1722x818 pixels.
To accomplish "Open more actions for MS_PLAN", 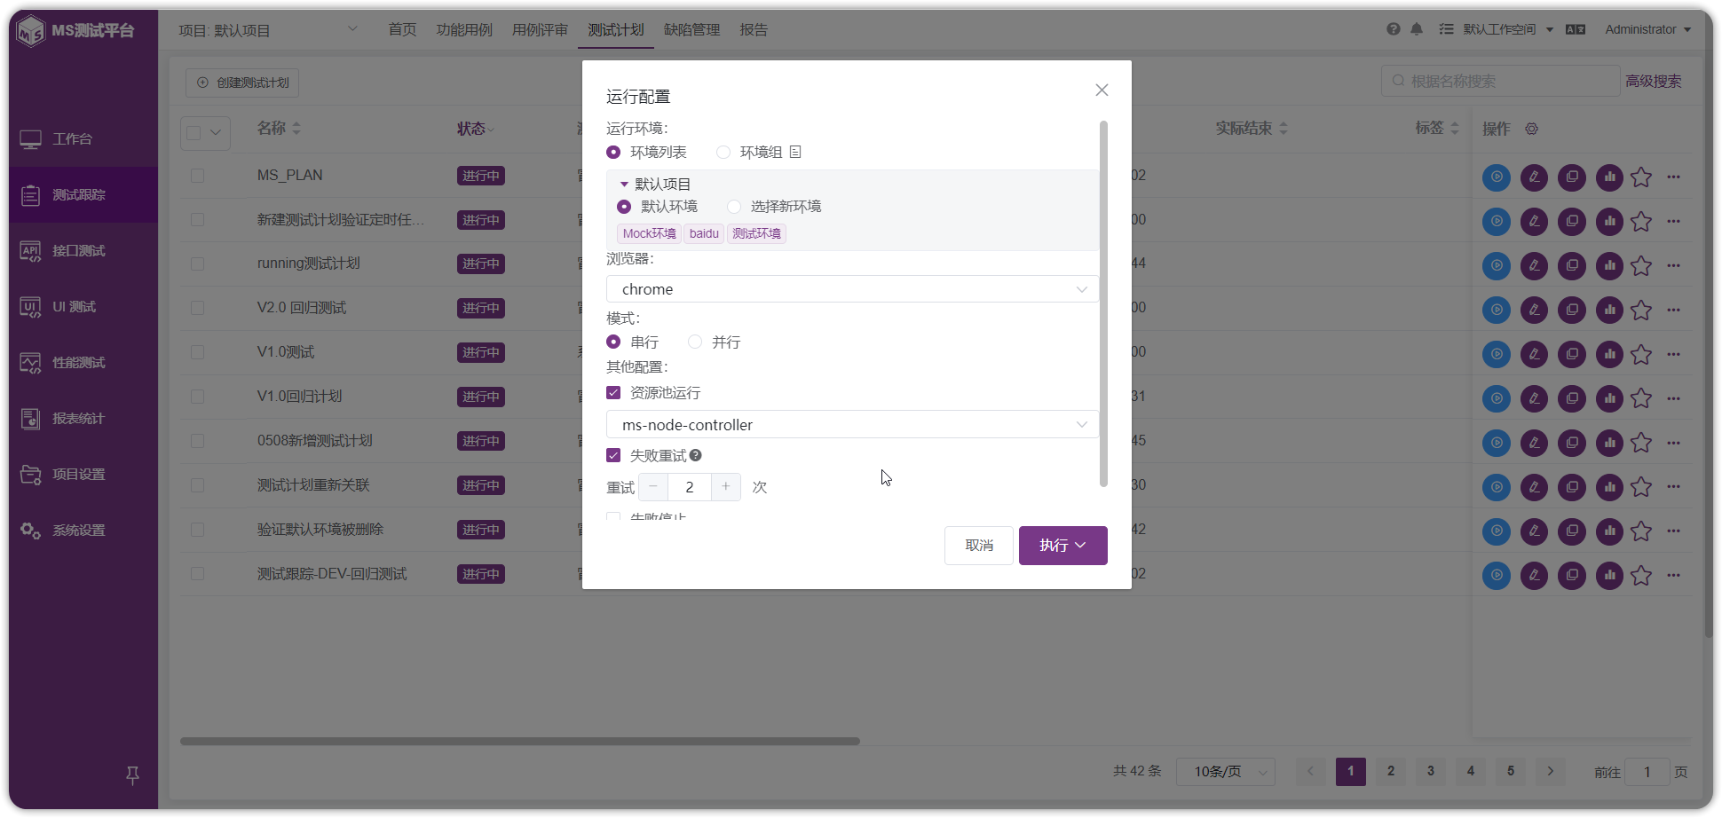I will (1673, 177).
